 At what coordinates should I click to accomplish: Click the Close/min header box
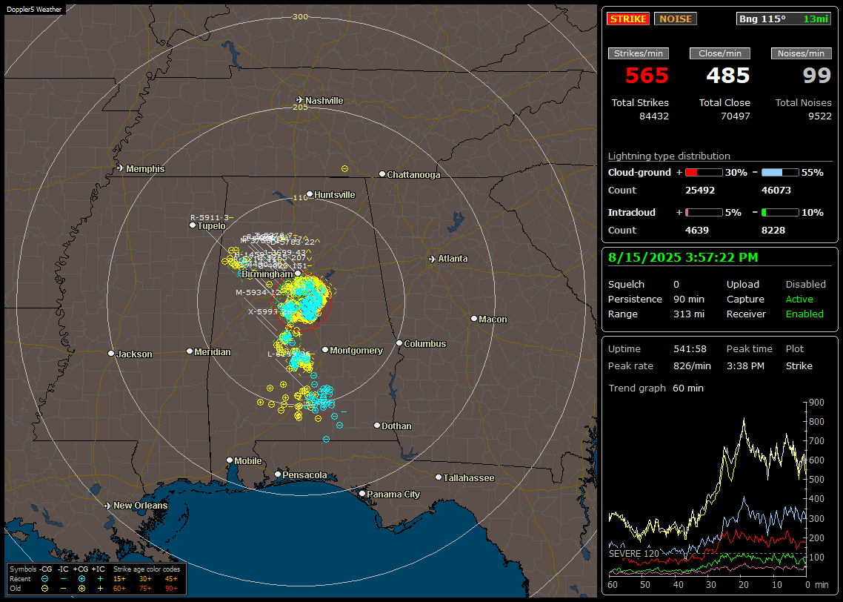click(x=720, y=53)
